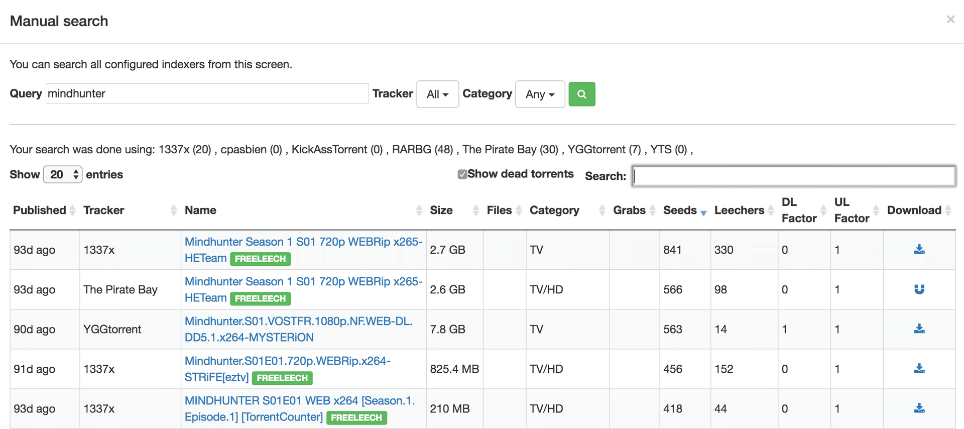Sort table by Tracker column header
This screenshot has width=964, height=429.
[104, 210]
